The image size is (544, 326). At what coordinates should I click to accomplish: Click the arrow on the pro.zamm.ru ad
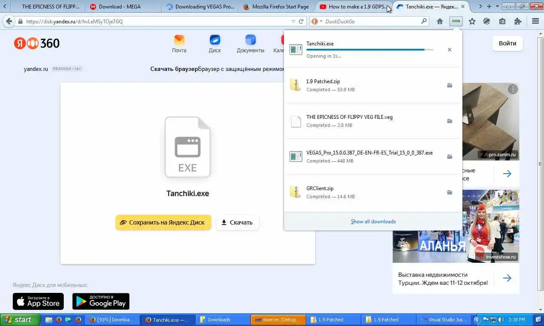pos(507,174)
